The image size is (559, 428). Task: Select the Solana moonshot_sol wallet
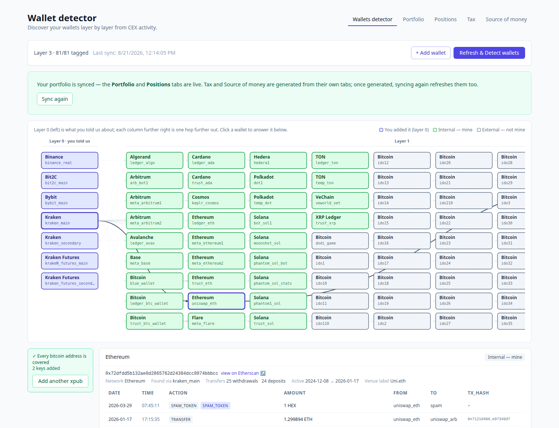(278, 241)
